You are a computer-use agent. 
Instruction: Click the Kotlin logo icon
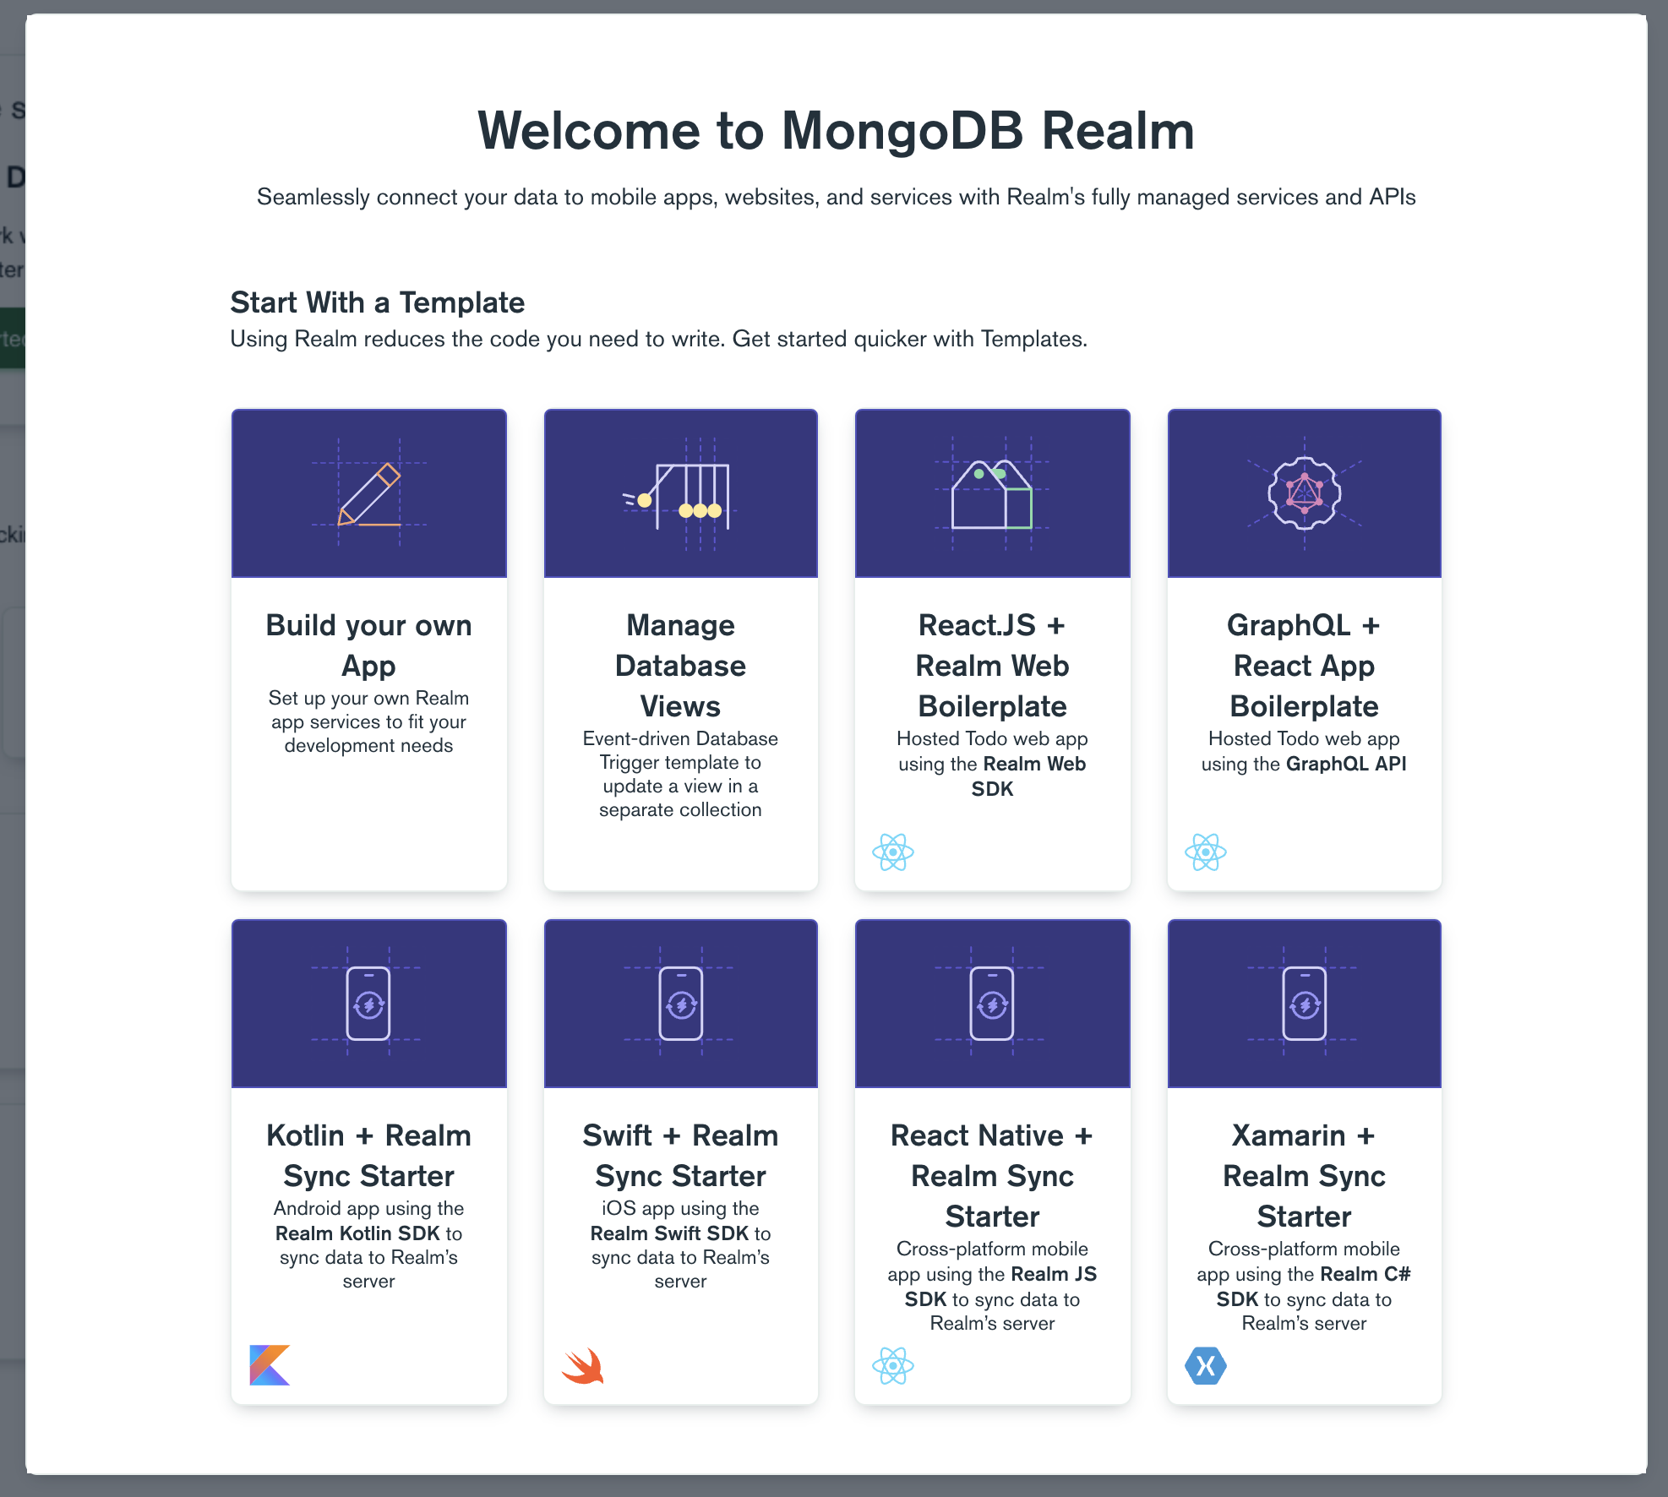[x=269, y=1363]
